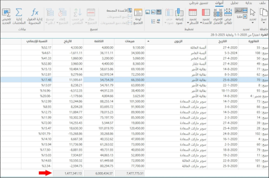Toggle خلايا (cells) selection mode
269x178 pixels.
coord(242,17)
